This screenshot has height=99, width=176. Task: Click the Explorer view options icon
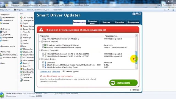point(166,10)
